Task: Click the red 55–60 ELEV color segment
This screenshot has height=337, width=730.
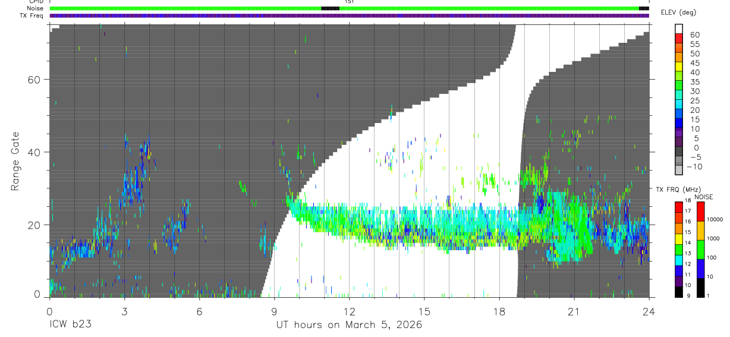Action: click(x=679, y=39)
